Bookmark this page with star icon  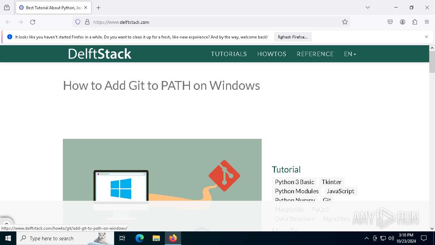tap(345, 22)
